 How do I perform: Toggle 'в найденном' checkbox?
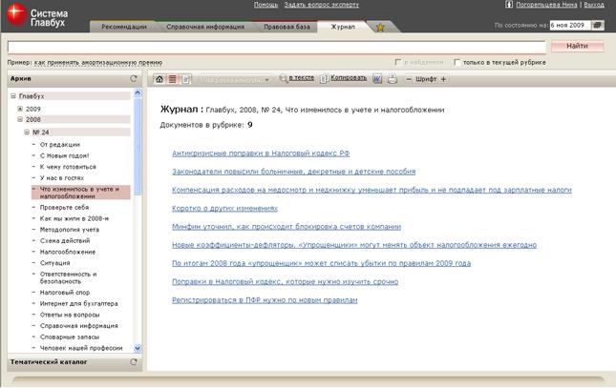(397, 62)
